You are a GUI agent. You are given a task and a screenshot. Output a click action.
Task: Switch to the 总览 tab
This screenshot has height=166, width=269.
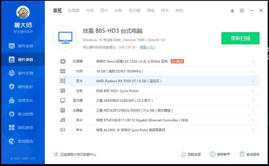57,11
